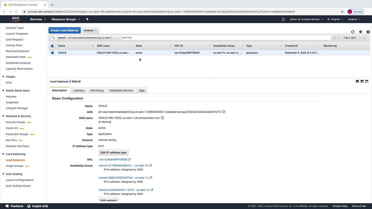Open the Actions dropdown
372x209 pixels.
point(90,30)
